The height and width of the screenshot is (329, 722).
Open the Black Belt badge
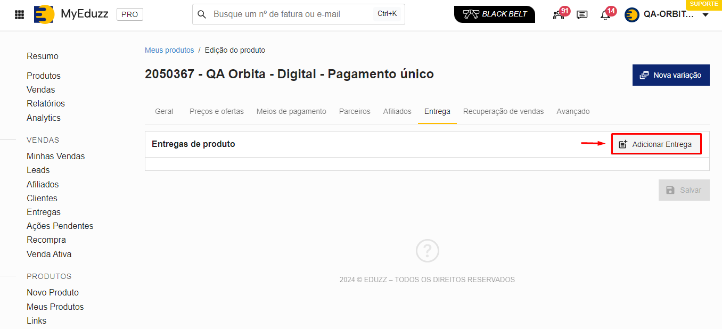(x=494, y=14)
